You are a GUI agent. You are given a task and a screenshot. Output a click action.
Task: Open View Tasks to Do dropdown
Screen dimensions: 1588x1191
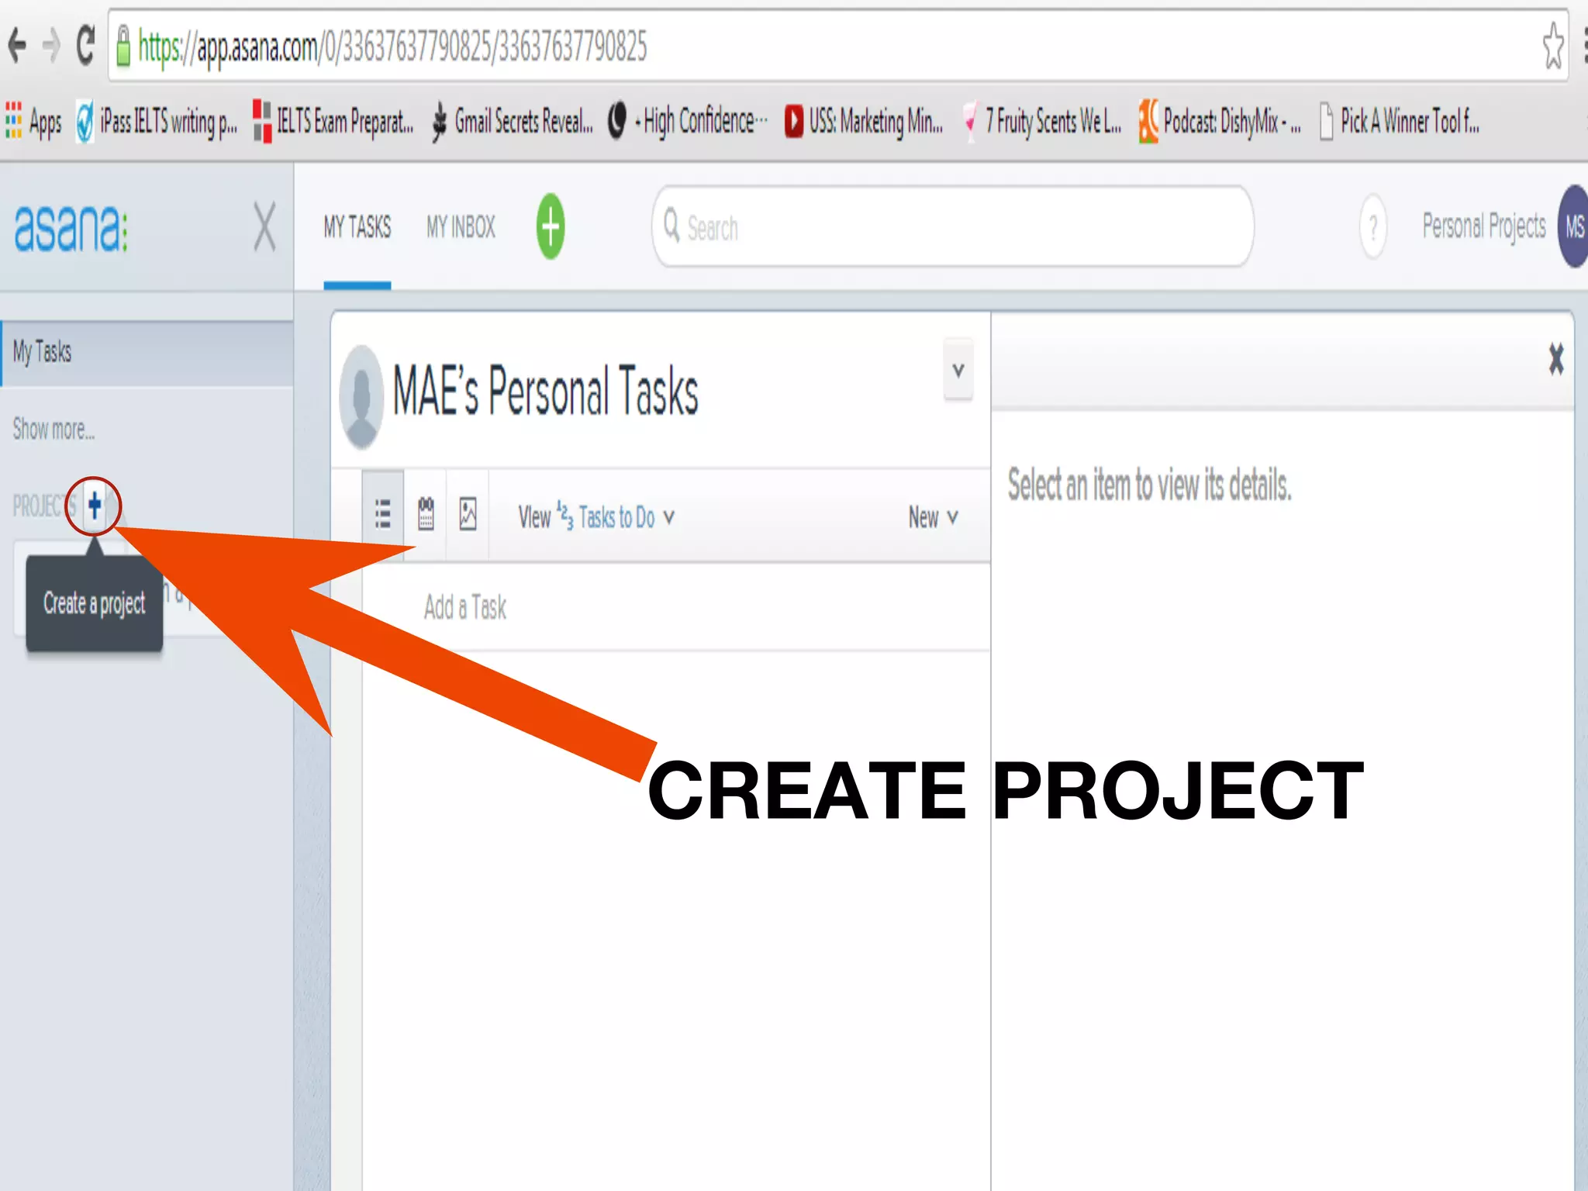596,516
